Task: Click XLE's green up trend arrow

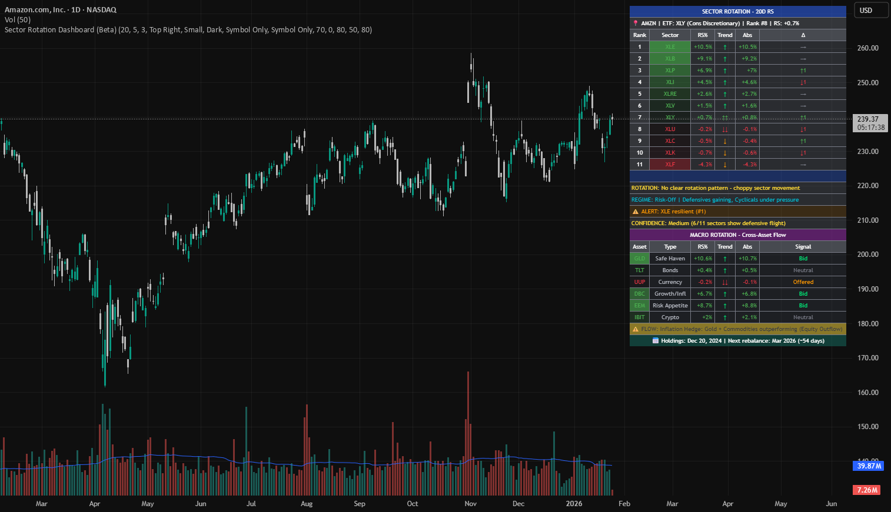Action: tap(724, 46)
